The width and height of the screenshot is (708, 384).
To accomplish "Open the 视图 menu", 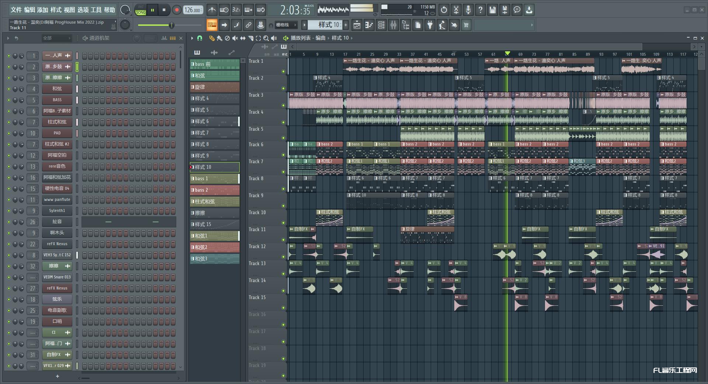I will (69, 10).
